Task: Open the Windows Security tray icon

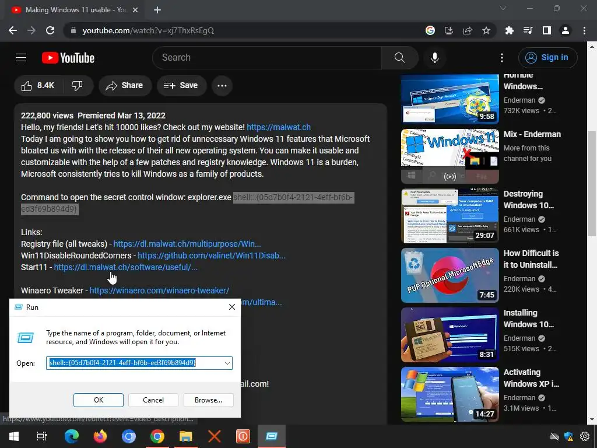Action: click(569, 436)
